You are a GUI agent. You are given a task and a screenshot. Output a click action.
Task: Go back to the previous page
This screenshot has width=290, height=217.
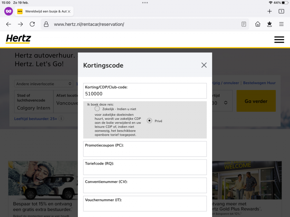[9, 24]
